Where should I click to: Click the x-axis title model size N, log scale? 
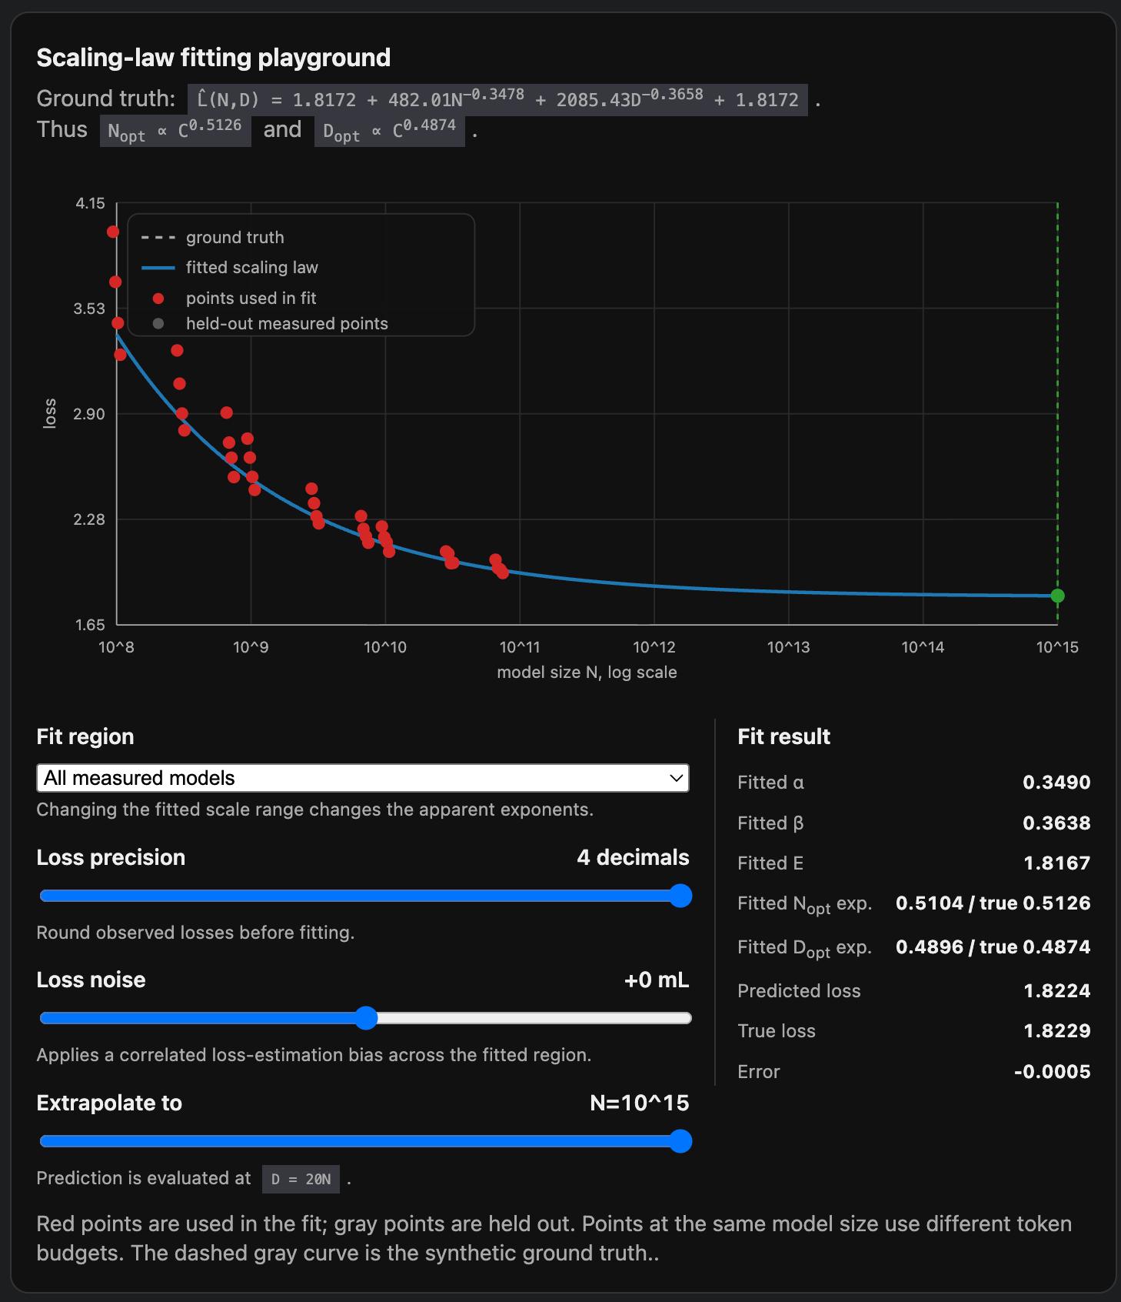pyautogui.click(x=587, y=673)
